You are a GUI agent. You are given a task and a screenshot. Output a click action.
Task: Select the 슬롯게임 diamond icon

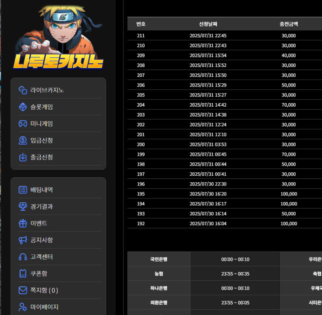[x=23, y=107]
